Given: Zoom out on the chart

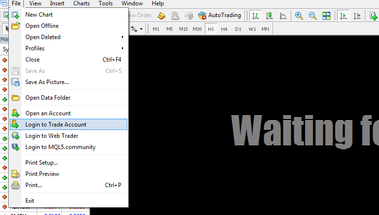Looking at the screenshot, I should (313, 16).
